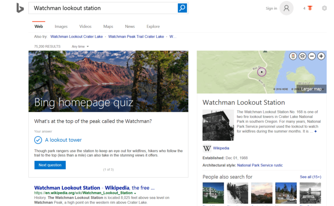Click the rewards points number 4
334x206 pixels.
(304, 8)
